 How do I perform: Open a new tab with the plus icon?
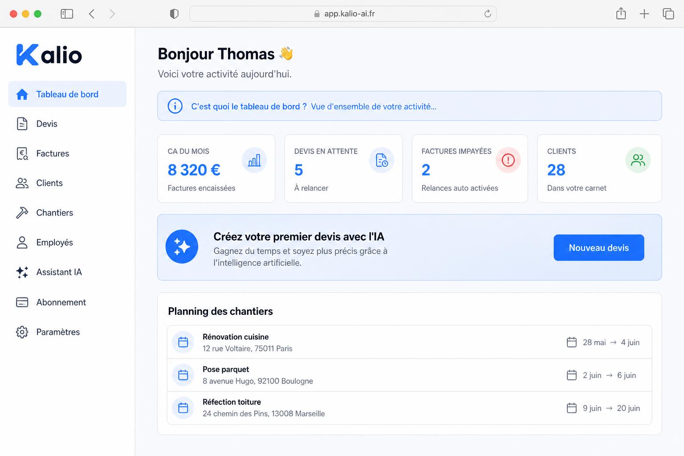pos(644,14)
